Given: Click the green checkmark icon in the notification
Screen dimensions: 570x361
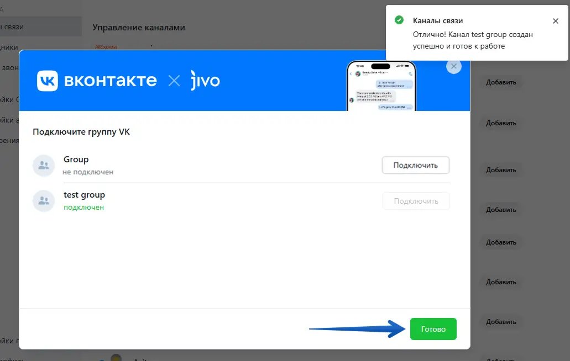Looking at the screenshot, I should tap(399, 20).
